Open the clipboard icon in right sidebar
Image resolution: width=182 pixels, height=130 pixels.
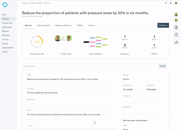point(176,35)
